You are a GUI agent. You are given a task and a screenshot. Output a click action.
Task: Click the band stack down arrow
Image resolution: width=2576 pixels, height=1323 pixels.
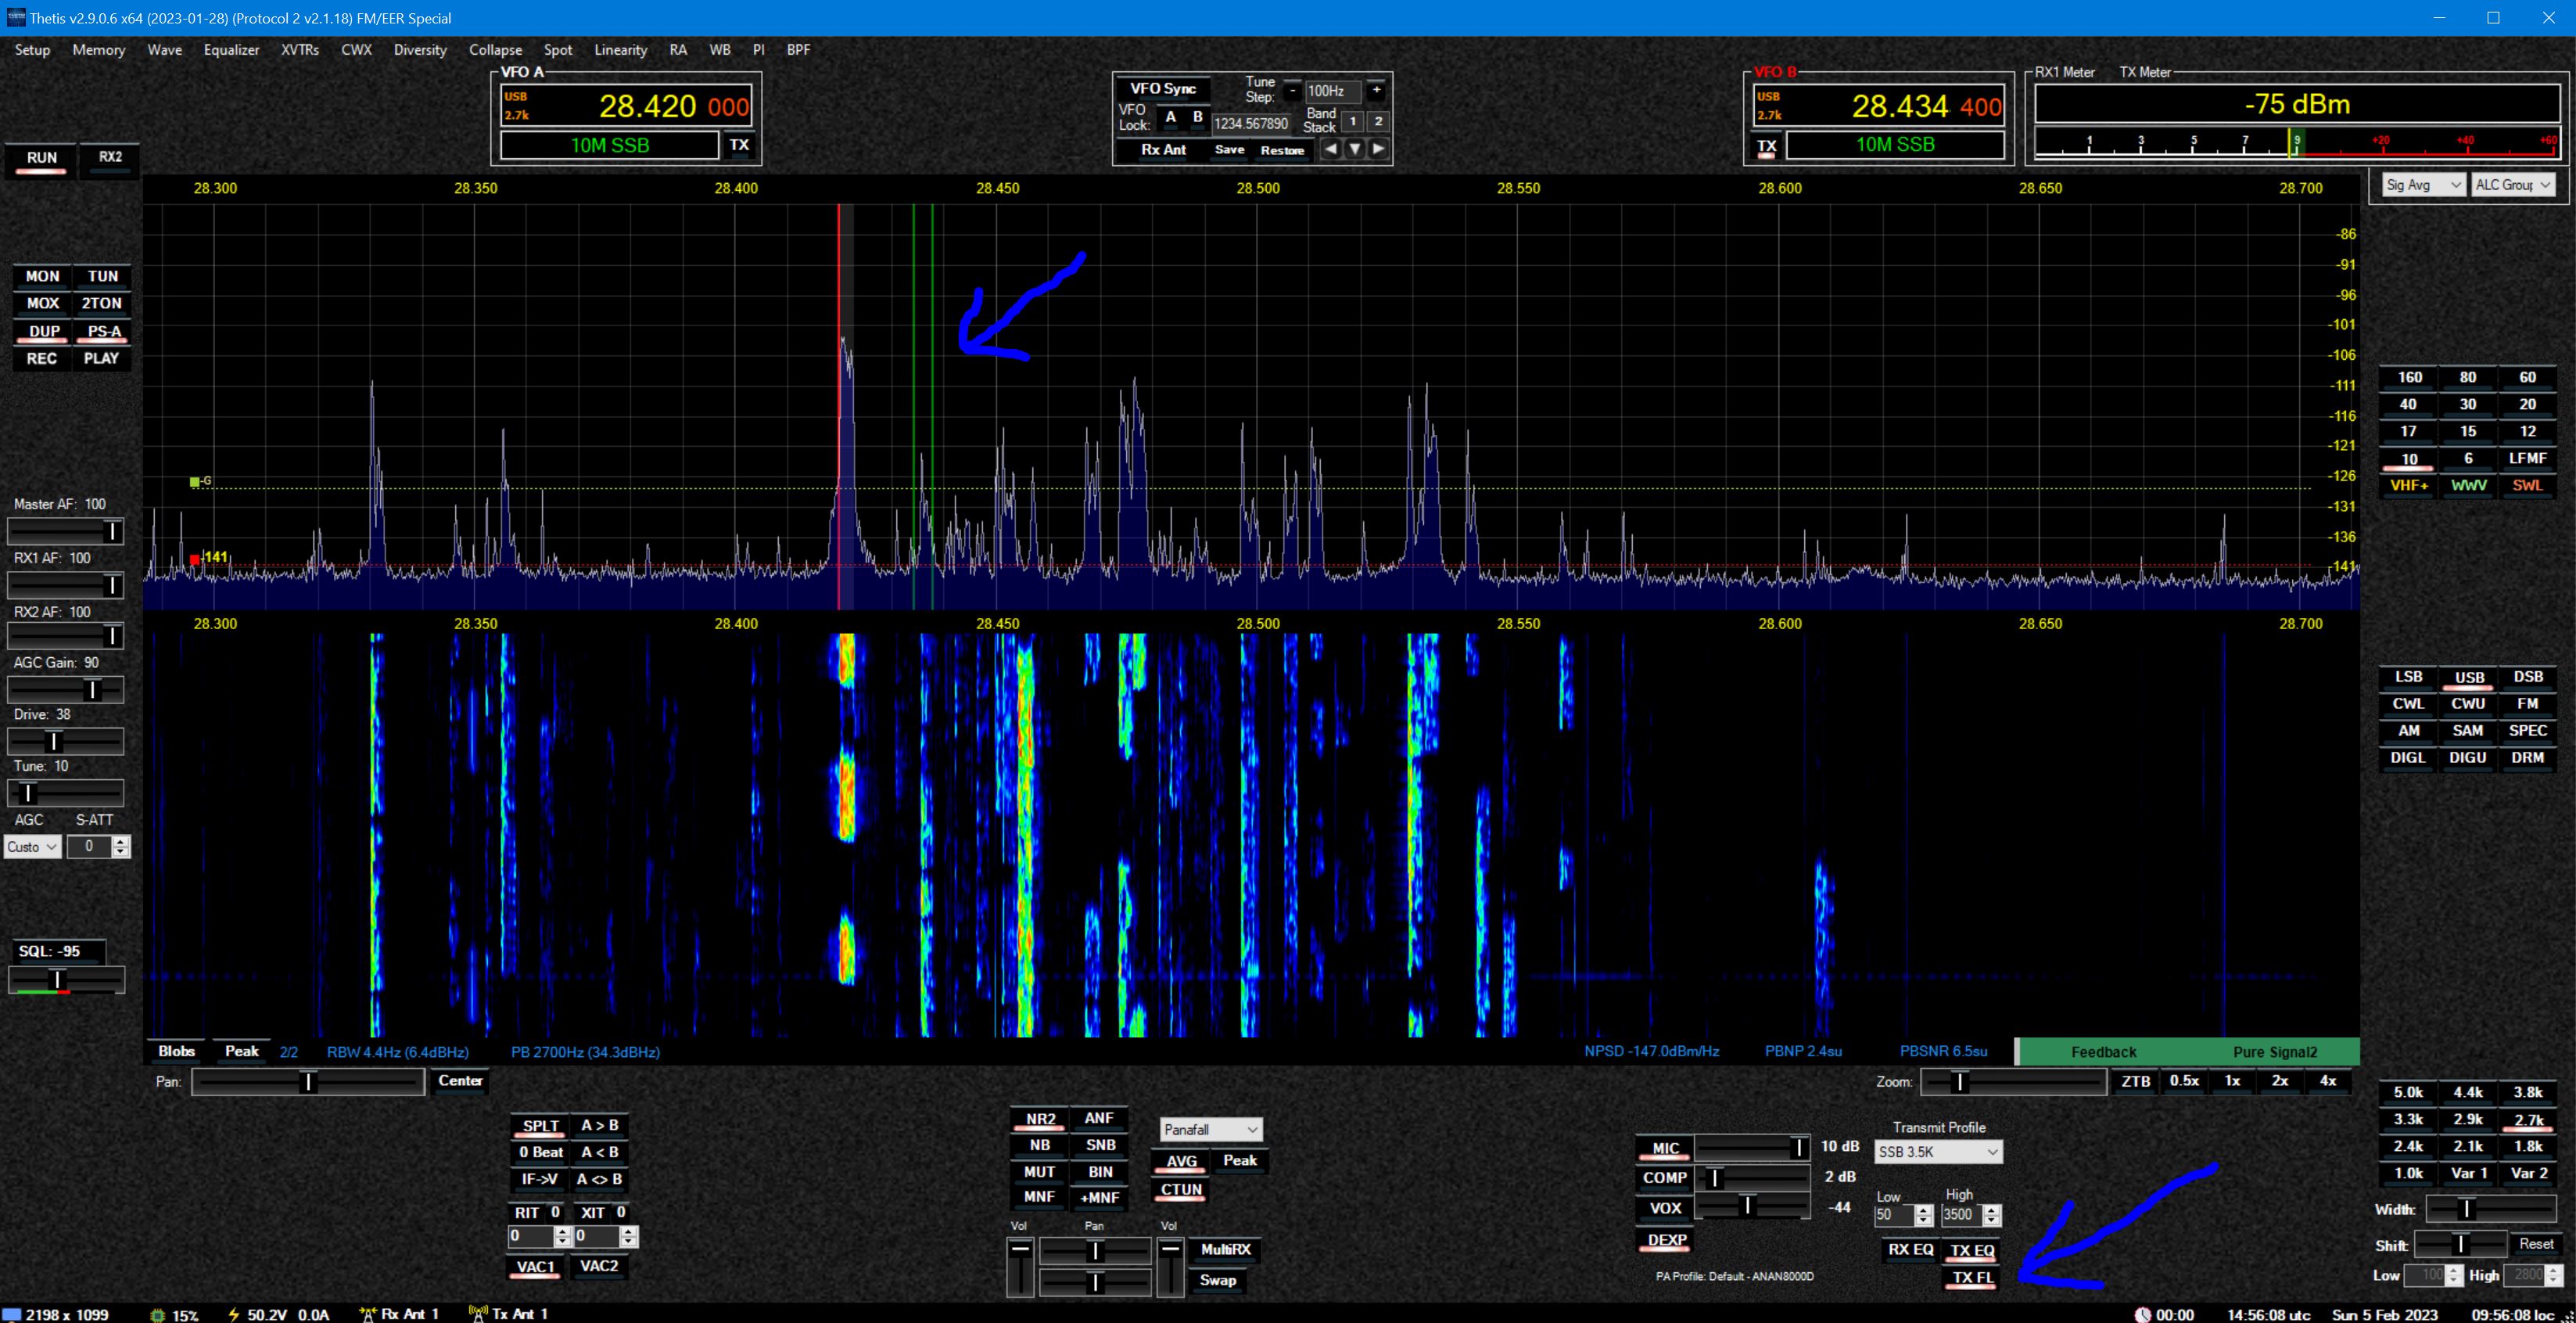[x=1354, y=149]
